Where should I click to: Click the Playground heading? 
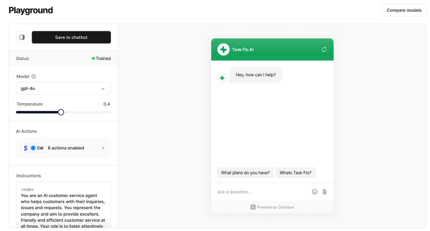(x=31, y=10)
